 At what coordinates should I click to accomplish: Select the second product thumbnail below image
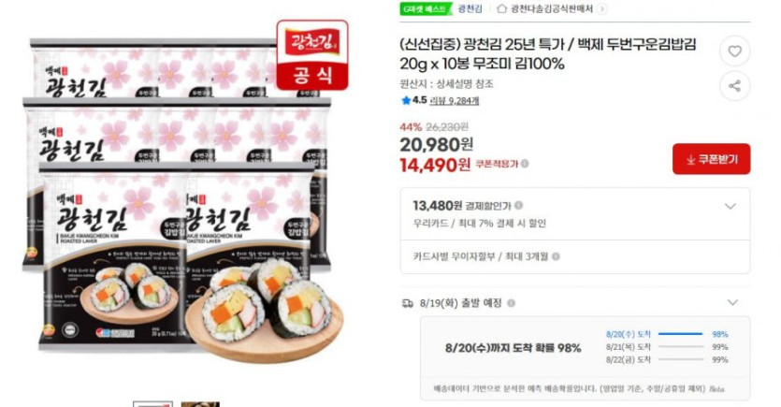(x=200, y=404)
